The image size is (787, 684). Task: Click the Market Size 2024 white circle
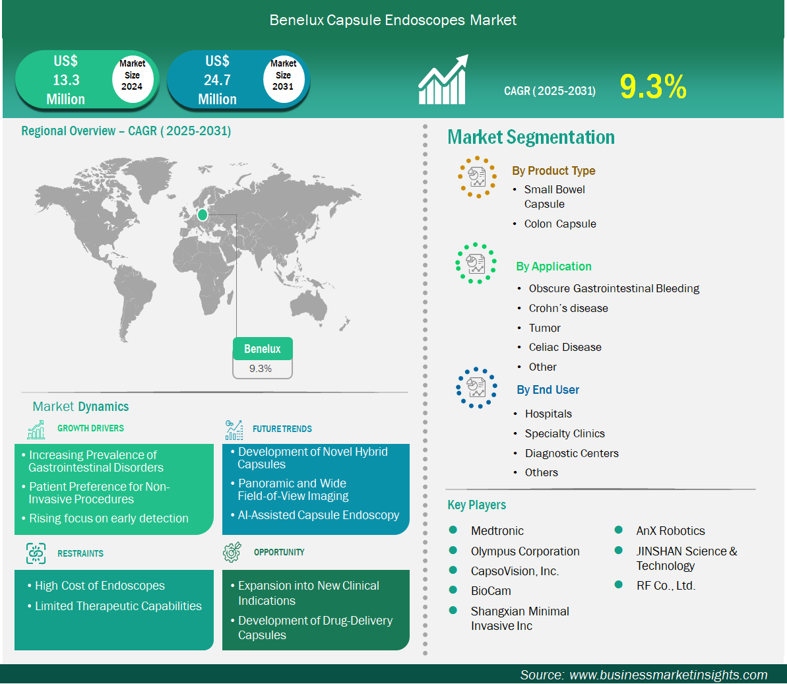pyautogui.click(x=132, y=75)
